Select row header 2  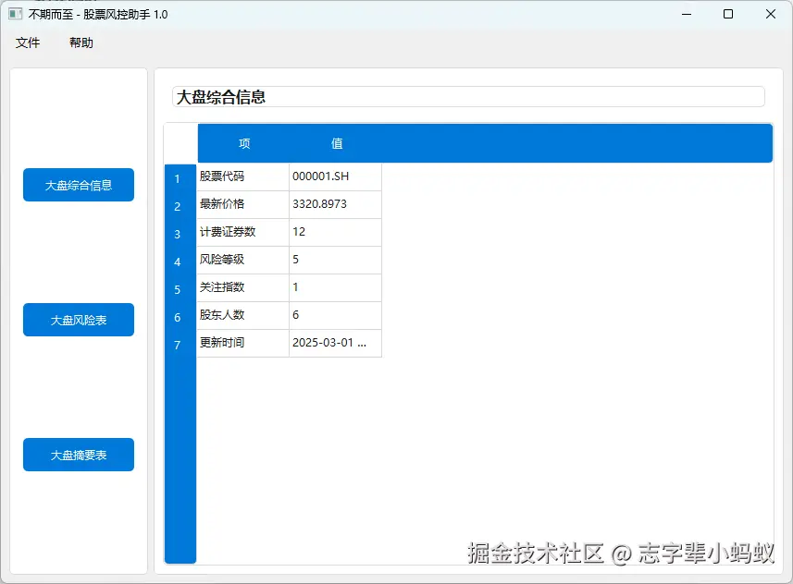point(180,206)
